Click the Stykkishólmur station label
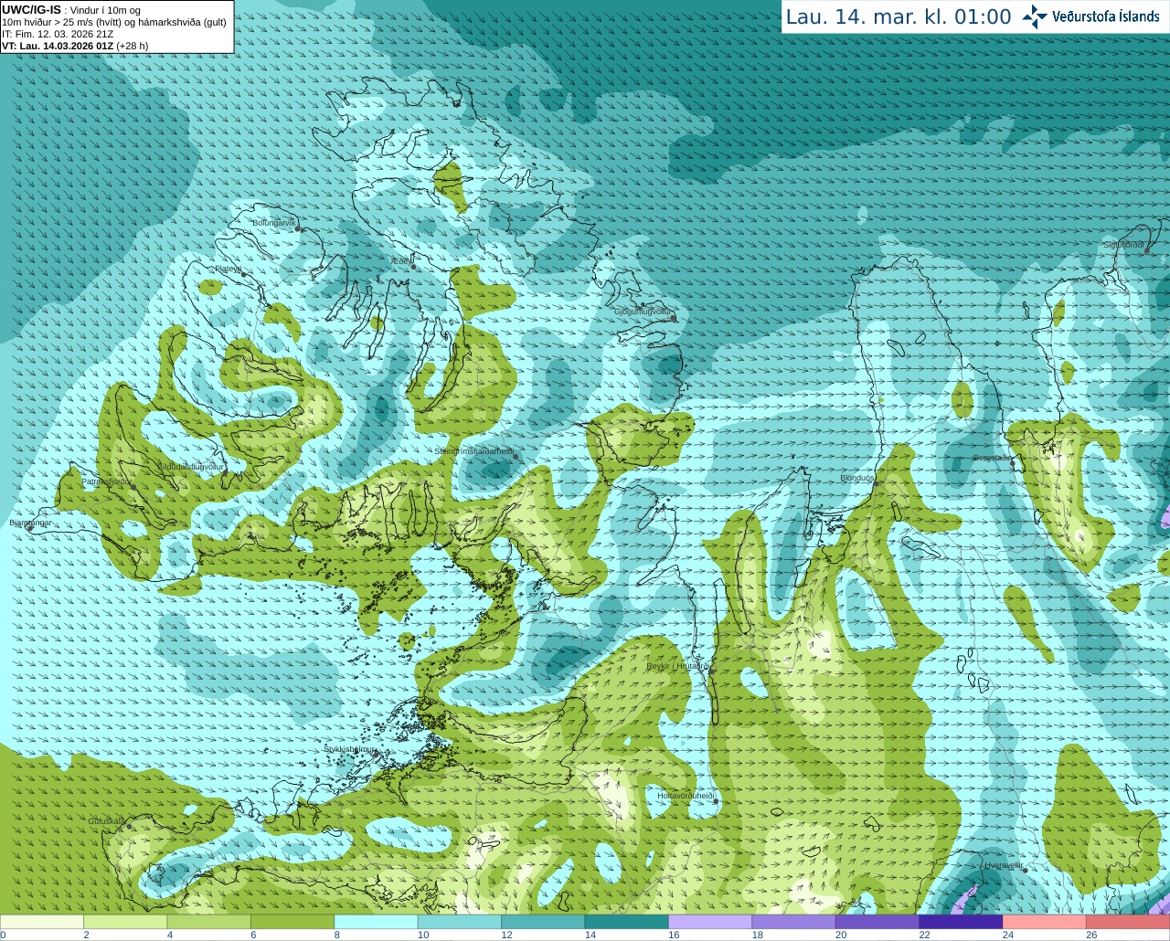This screenshot has height=941, width=1170. point(349,749)
